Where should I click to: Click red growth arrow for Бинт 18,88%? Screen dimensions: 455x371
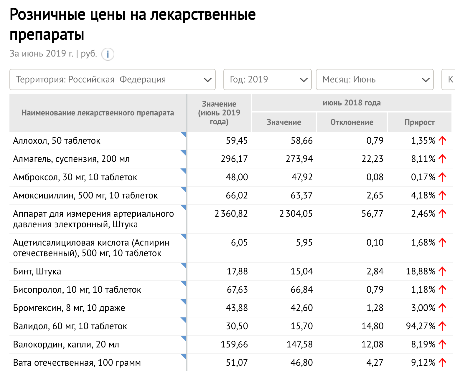click(442, 271)
